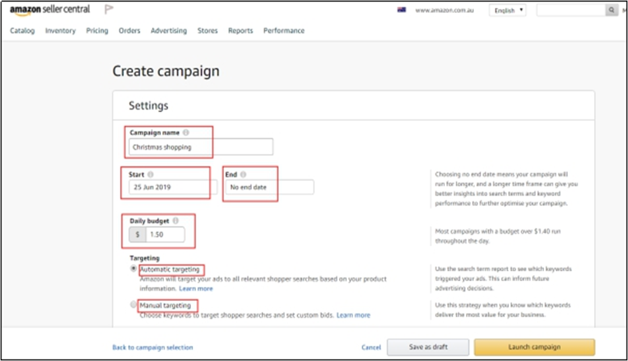Click info icon next to Campaign name
This screenshot has width=628, height=361.
click(186, 133)
